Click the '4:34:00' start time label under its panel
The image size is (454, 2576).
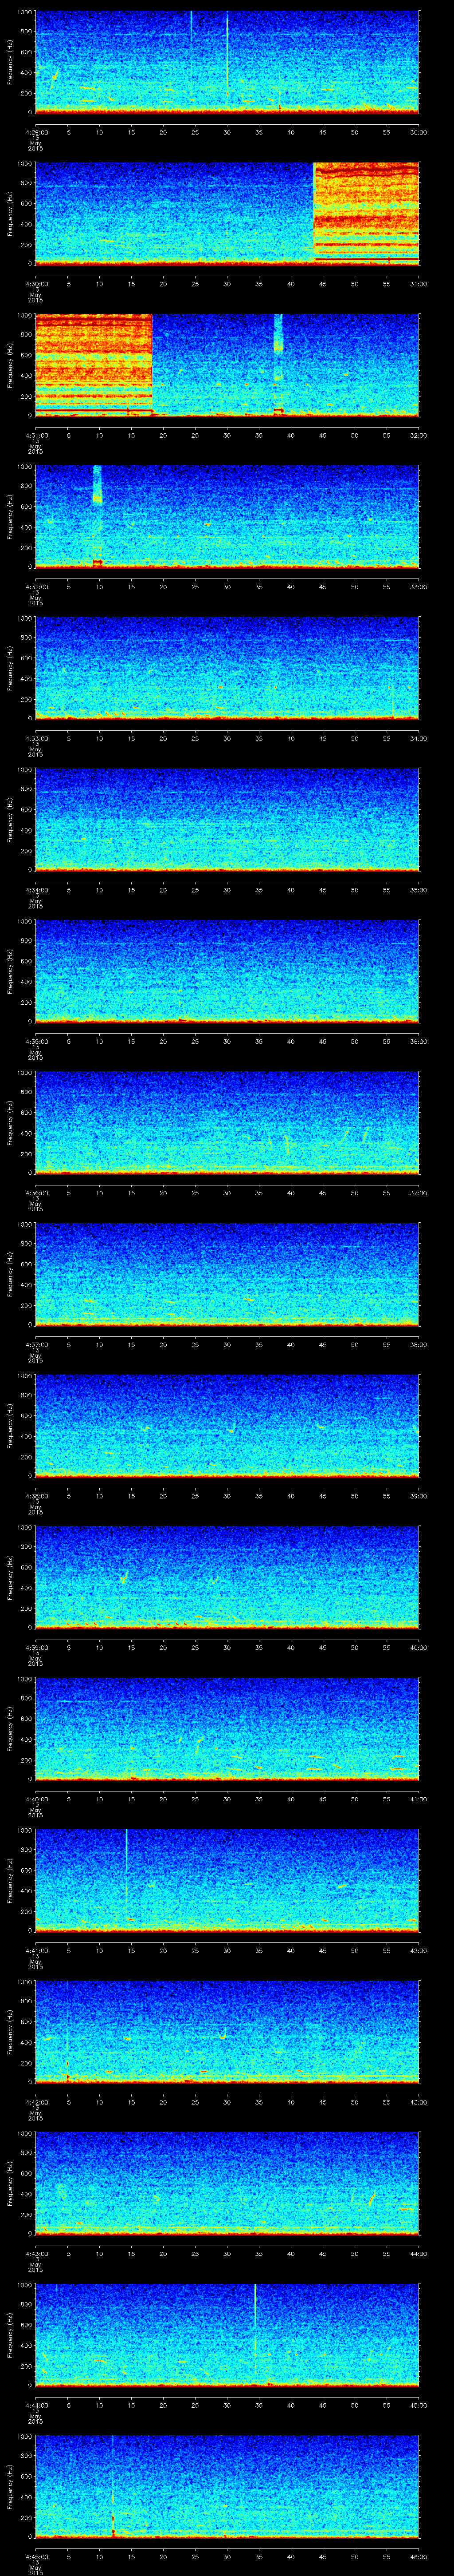(35, 890)
